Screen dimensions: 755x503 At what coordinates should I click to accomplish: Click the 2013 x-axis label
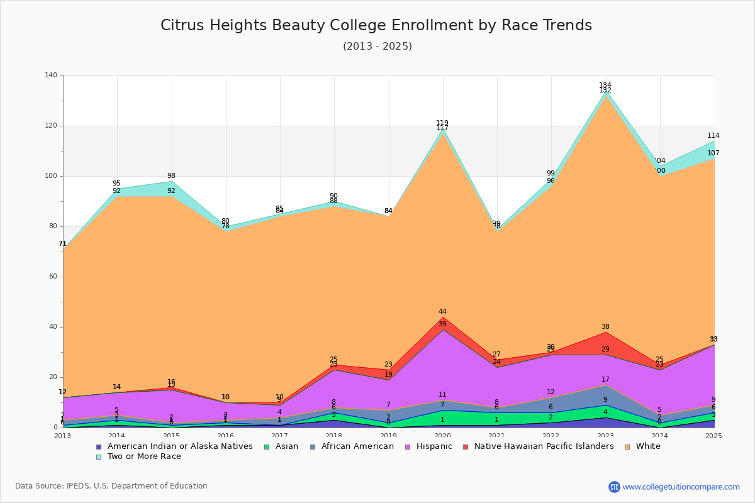(63, 435)
